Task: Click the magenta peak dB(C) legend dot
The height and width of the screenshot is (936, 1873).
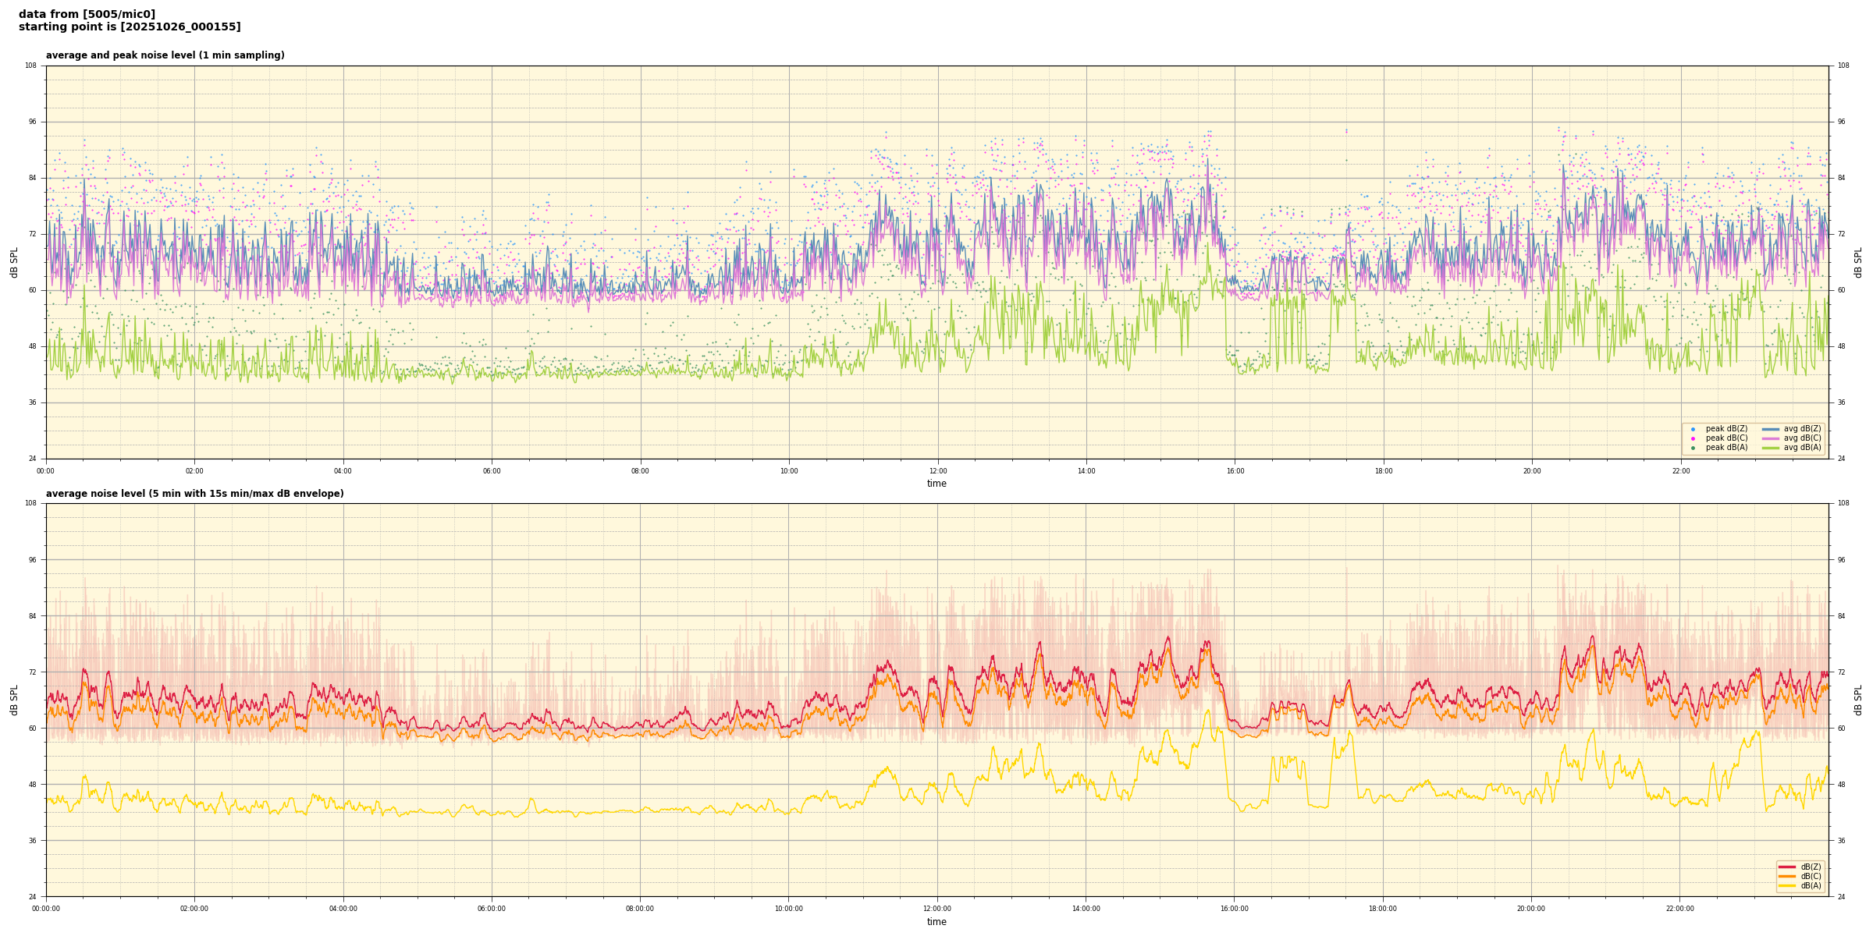Action: (1693, 438)
